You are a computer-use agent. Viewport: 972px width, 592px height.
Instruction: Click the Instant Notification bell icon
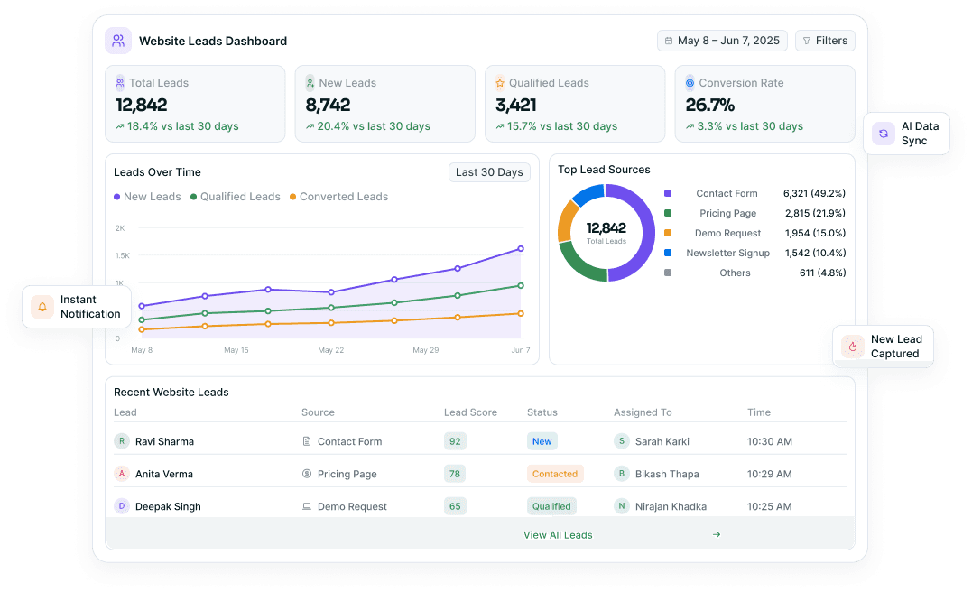42,307
